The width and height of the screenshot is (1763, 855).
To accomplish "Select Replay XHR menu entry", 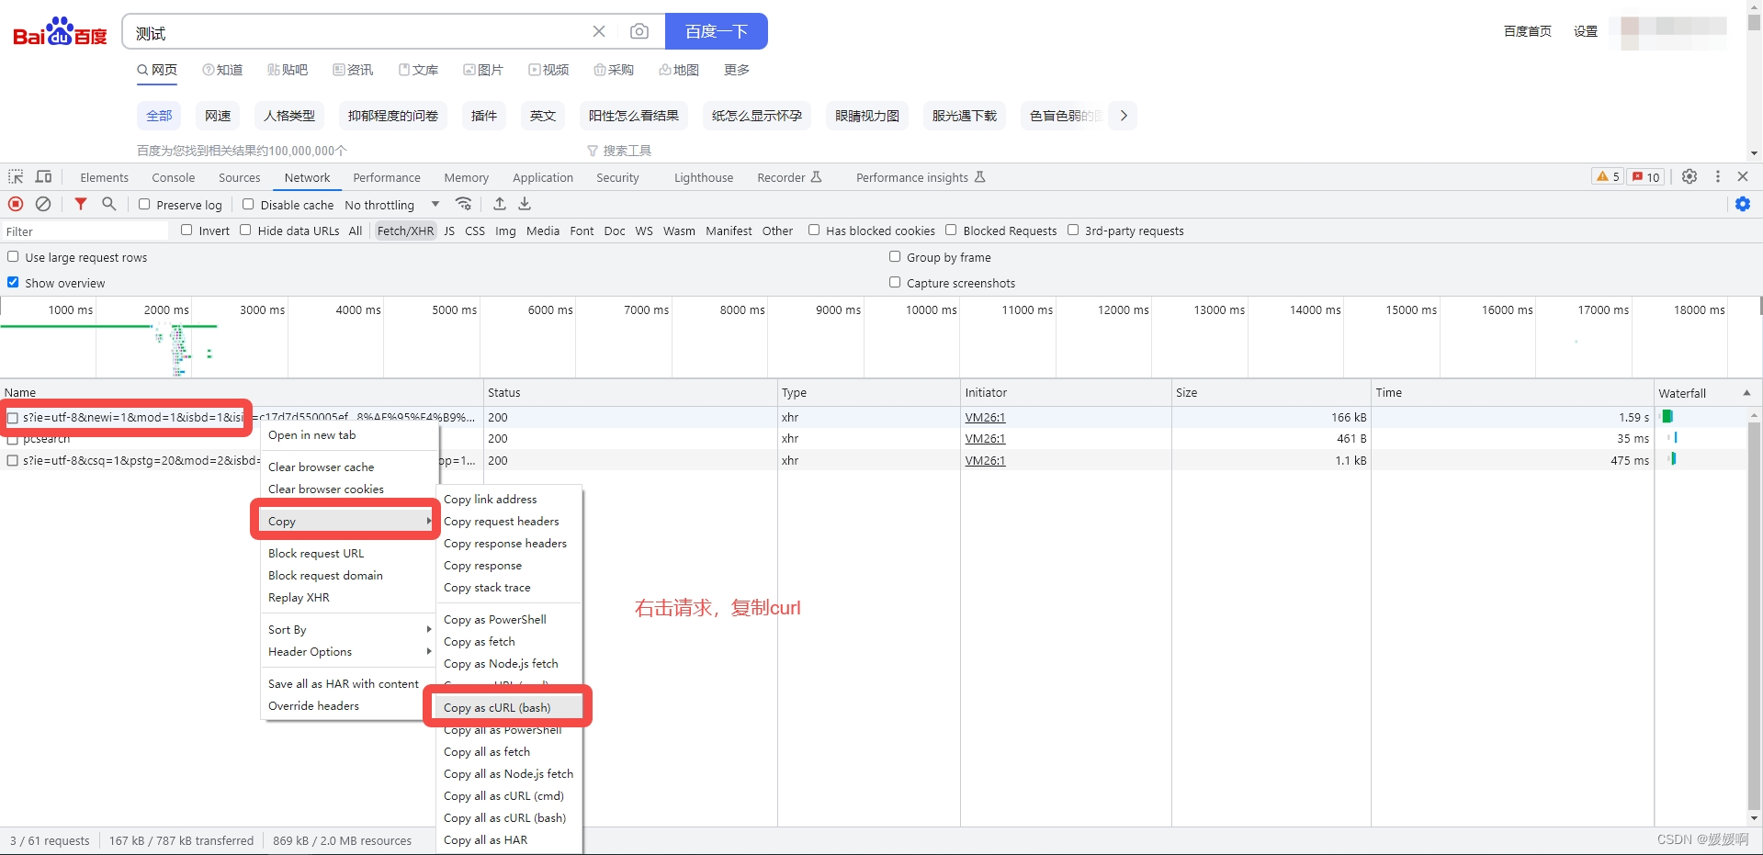I will click(x=348, y=597).
